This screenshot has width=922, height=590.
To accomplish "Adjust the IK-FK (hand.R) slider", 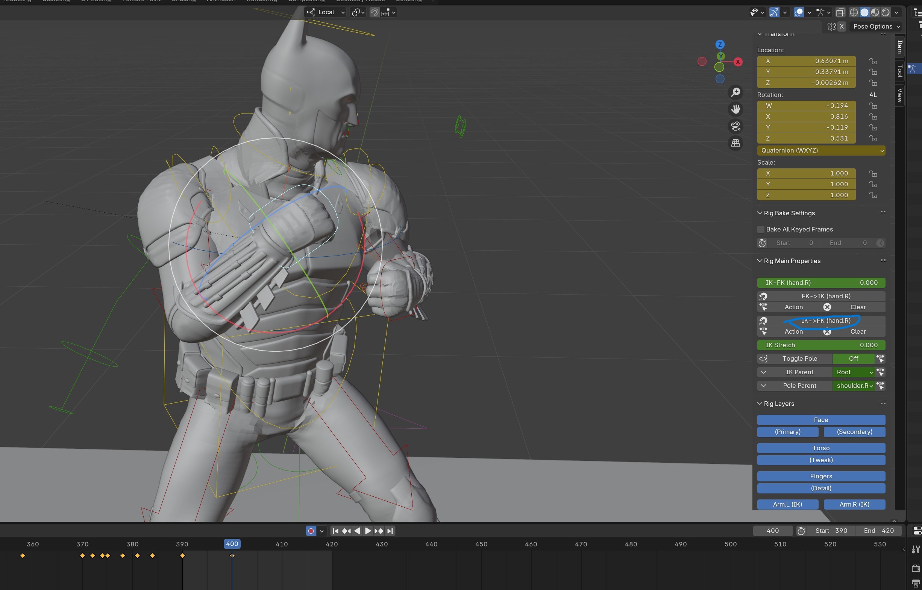I will click(x=821, y=283).
